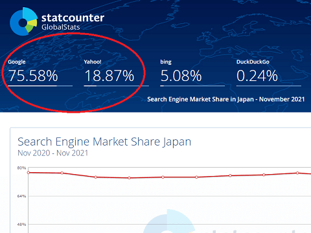Click the Yahoo! share progress bar
Image resolution: width=311 pixels, height=233 pixels.
coord(116,86)
